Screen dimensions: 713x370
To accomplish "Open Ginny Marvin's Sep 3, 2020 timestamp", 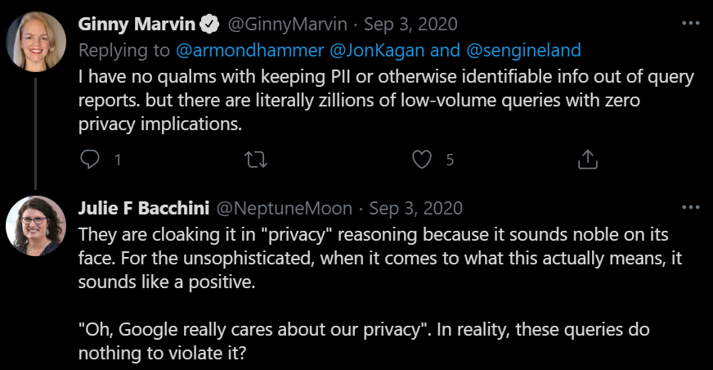I will coord(410,24).
